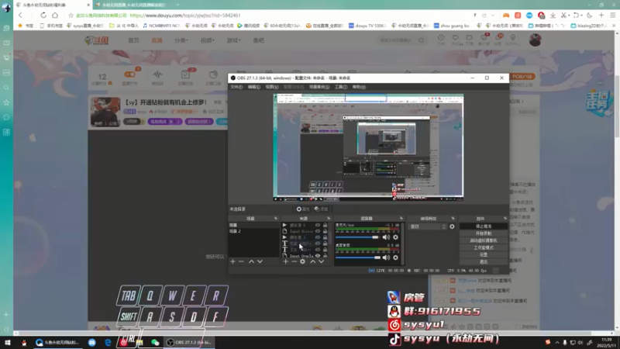620x349 pixels.
Task: Open source properties gear below sources list
Action: (302, 261)
